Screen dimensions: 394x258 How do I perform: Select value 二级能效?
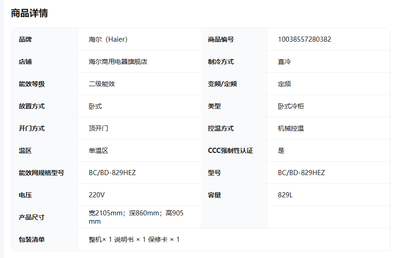point(102,84)
